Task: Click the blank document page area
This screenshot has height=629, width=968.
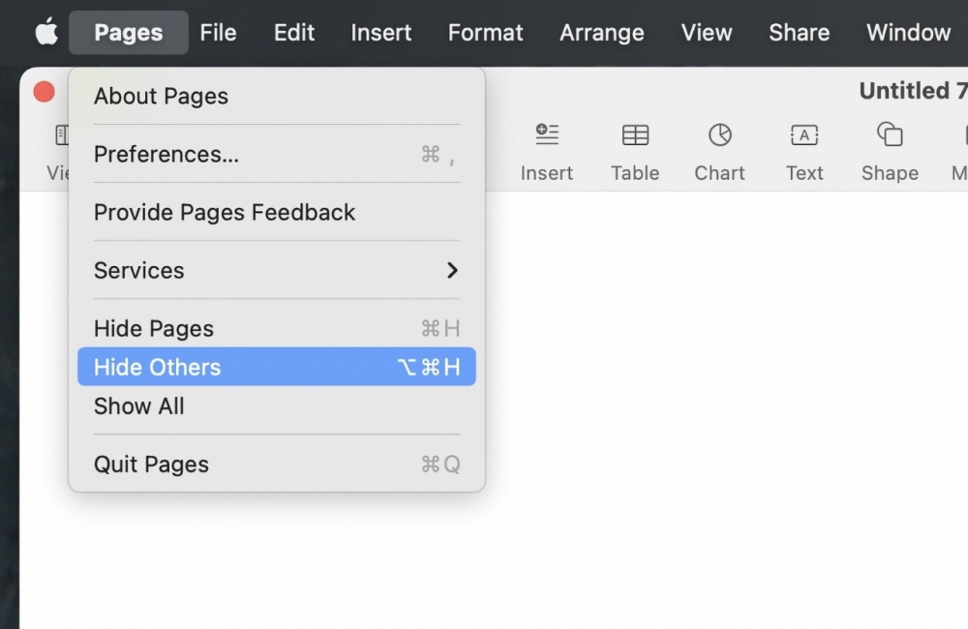Action: (726, 406)
